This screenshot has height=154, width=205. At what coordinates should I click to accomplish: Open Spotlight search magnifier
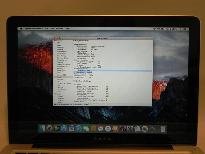181,29
